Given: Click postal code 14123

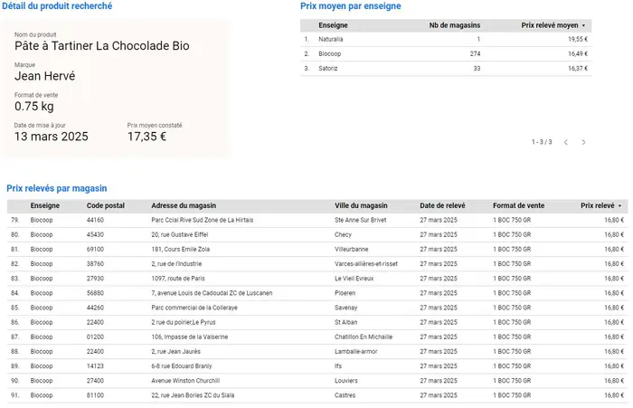Looking at the screenshot, I should tap(95, 366).
